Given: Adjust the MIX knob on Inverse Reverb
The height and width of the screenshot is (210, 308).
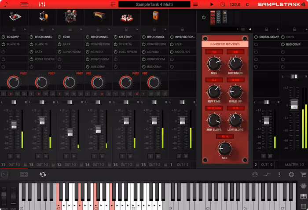Looking at the screenshot, I should click(224, 148).
